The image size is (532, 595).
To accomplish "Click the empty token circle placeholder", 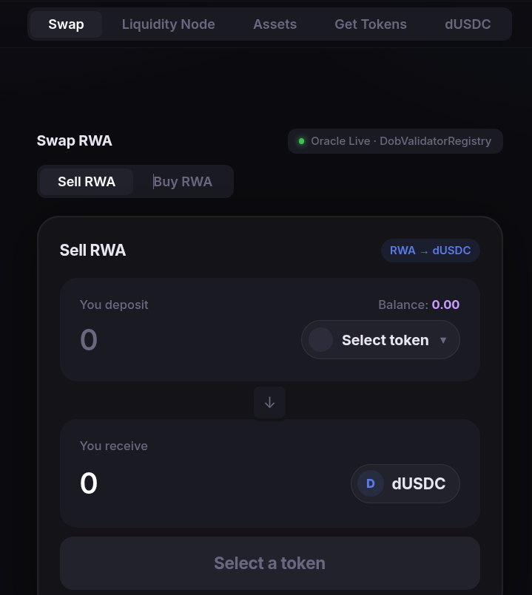I will [320, 340].
